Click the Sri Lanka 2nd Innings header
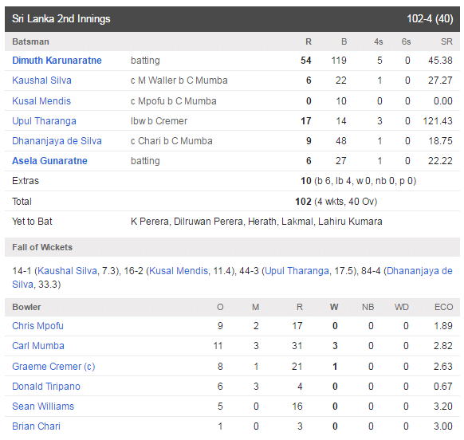 tap(232, 19)
